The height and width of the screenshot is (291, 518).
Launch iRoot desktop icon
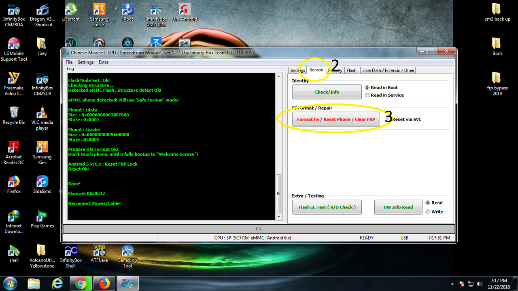tap(128, 13)
